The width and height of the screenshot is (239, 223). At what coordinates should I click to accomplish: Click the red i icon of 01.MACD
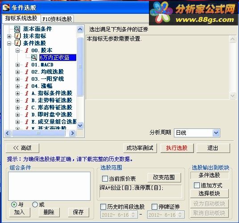coord(27,65)
